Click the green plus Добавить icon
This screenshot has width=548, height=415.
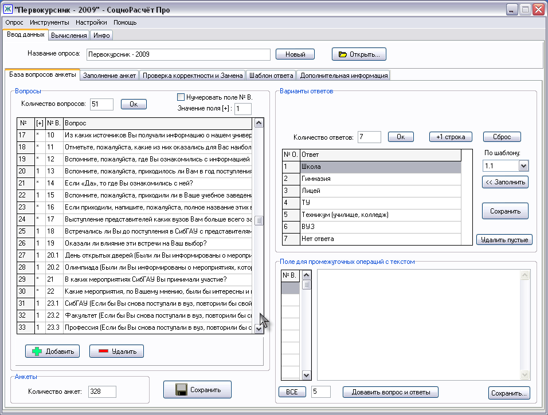pyautogui.click(x=37, y=351)
